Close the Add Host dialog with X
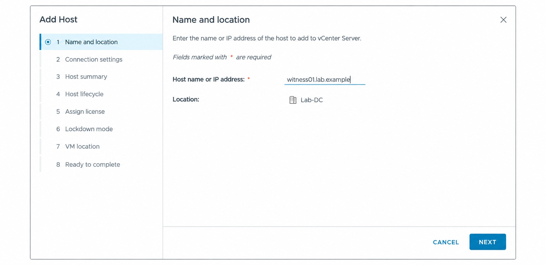546x265 pixels. 503,20
